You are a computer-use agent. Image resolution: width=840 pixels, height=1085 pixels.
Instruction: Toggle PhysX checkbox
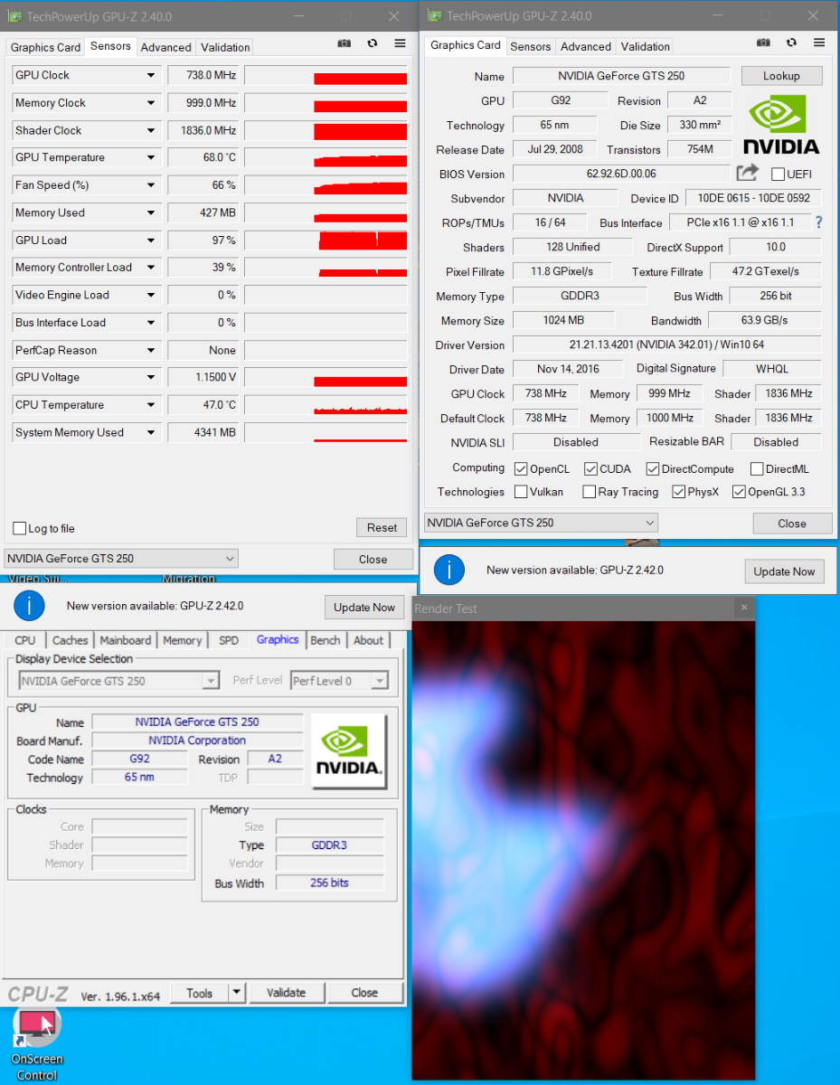[x=679, y=492]
